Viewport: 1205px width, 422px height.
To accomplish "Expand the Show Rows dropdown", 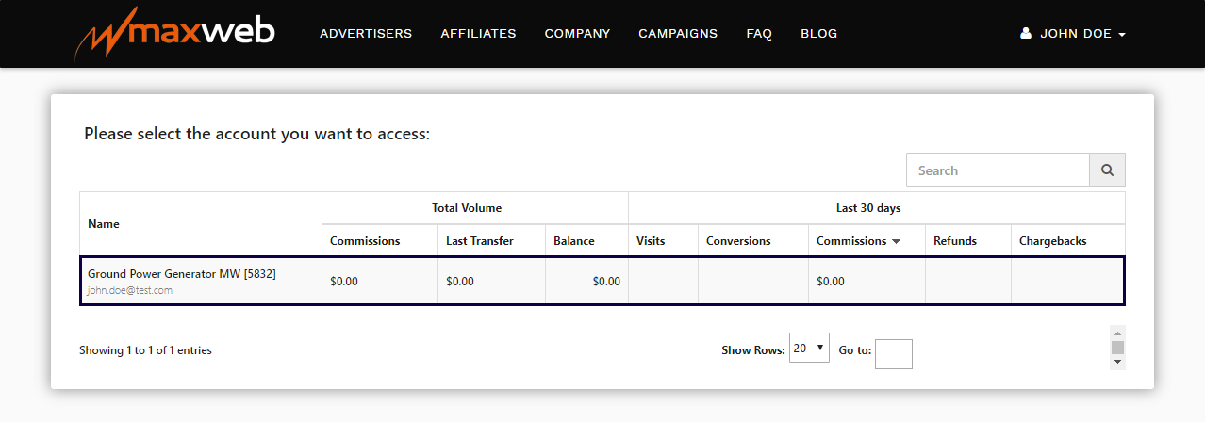I will coord(810,349).
